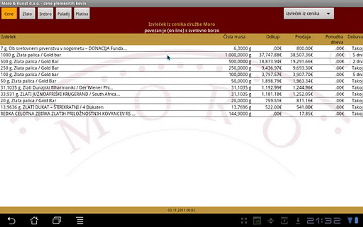
Task: Open the Srebro tab
Action: coord(45,14)
